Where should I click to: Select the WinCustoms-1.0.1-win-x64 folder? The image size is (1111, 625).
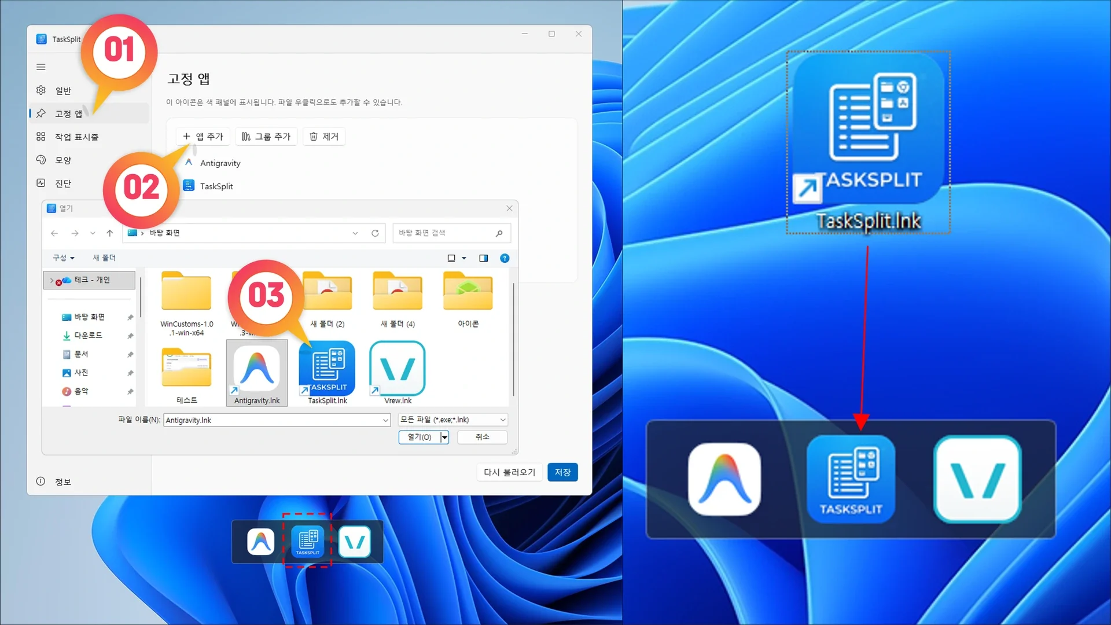point(186,303)
